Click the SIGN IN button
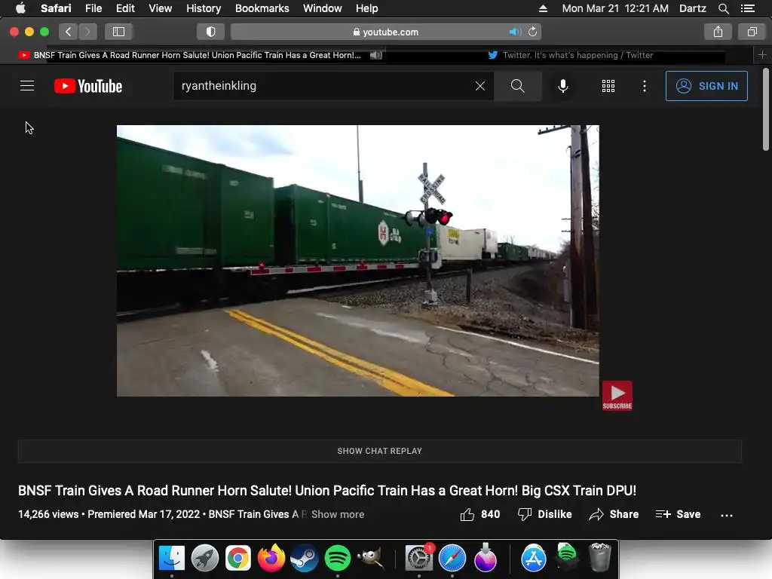This screenshot has height=579, width=772. (x=706, y=86)
